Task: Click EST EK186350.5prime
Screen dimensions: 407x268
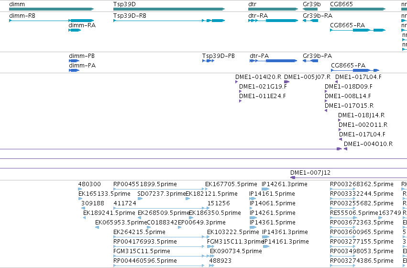Action: 215,213
